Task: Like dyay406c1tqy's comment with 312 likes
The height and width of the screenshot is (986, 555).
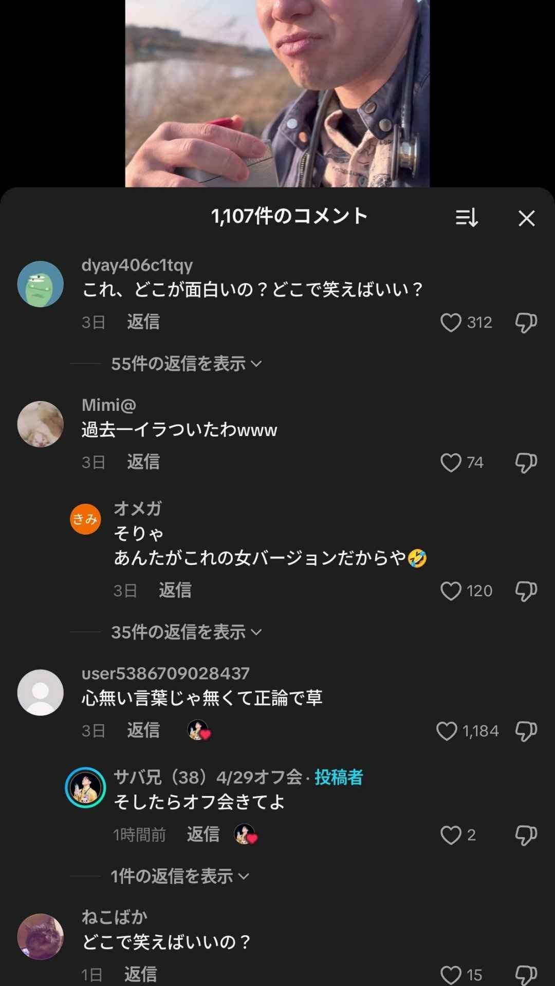Action: (x=451, y=323)
